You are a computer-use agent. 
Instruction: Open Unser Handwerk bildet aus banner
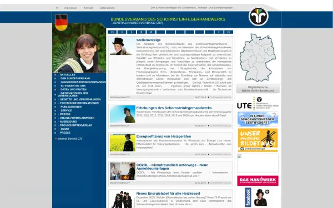click(x=258, y=140)
